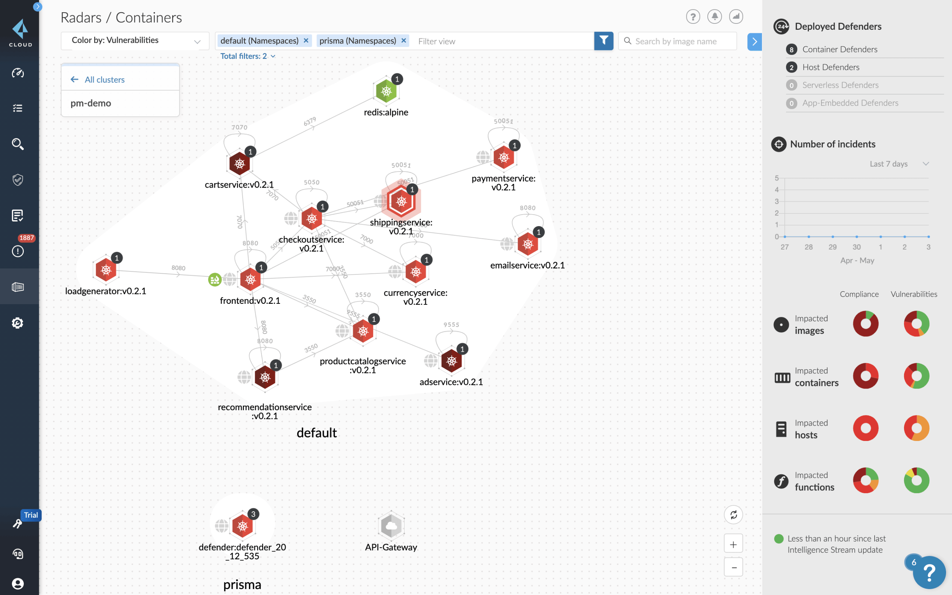This screenshot has height=595, width=952.
Task: Select the paymentservice:v0.2.1 node
Action: [504, 157]
